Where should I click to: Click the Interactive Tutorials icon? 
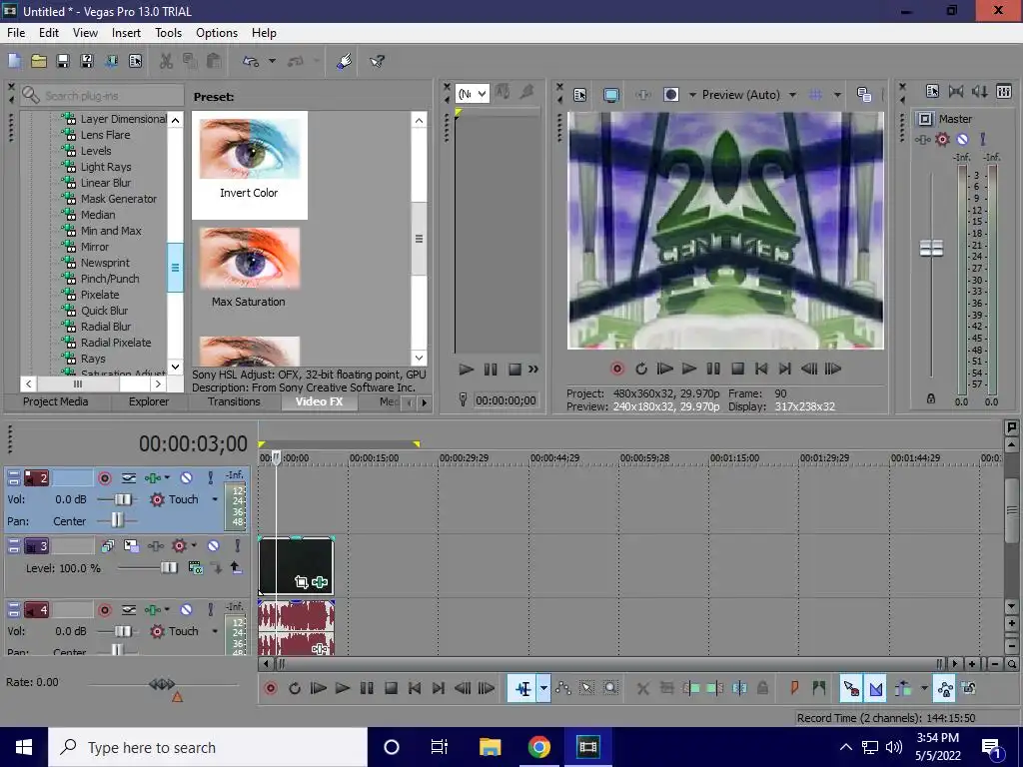344,61
